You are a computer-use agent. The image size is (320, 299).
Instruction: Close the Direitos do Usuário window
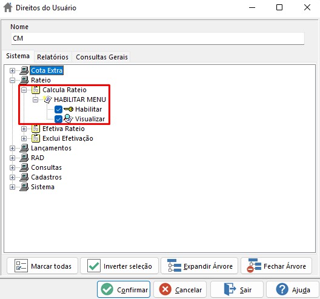click(307, 7)
